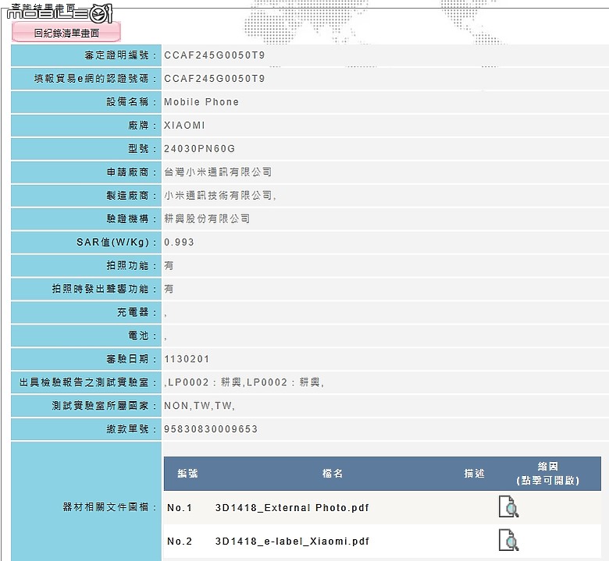Screen dimensions: 609x561
Task: Click the No.1 row number
Action: pos(180,508)
